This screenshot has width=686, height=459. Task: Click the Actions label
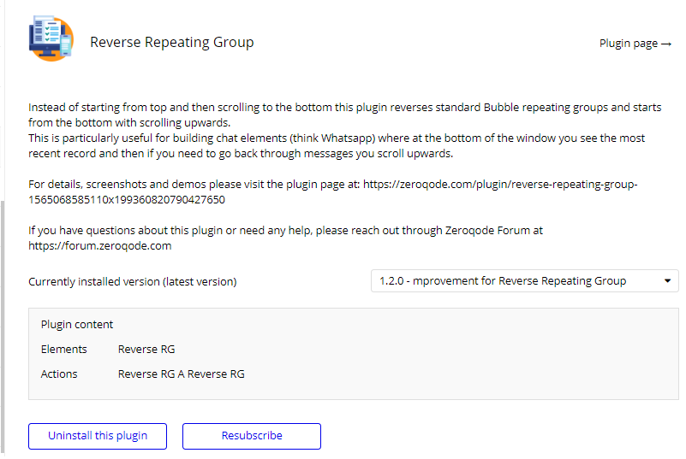pyautogui.click(x=59, y=374)
